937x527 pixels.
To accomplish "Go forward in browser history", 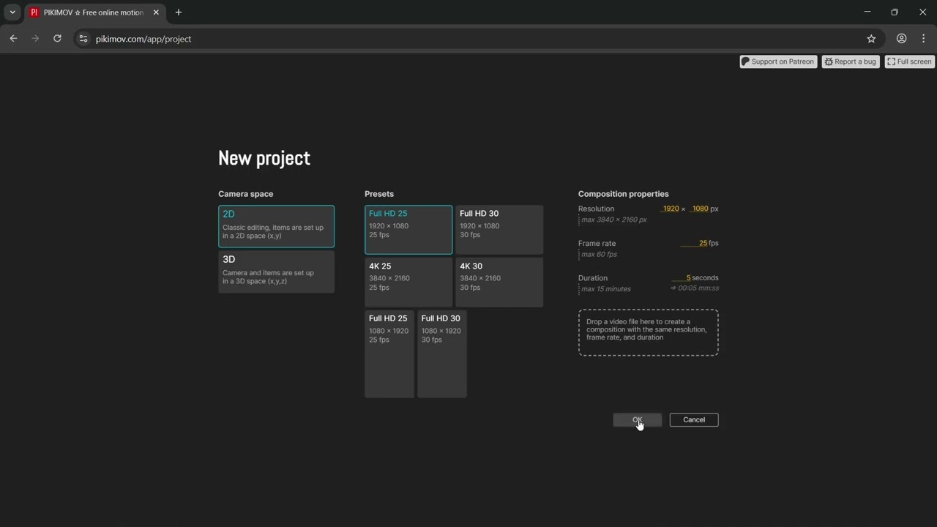I will click(x=35, y=39).
